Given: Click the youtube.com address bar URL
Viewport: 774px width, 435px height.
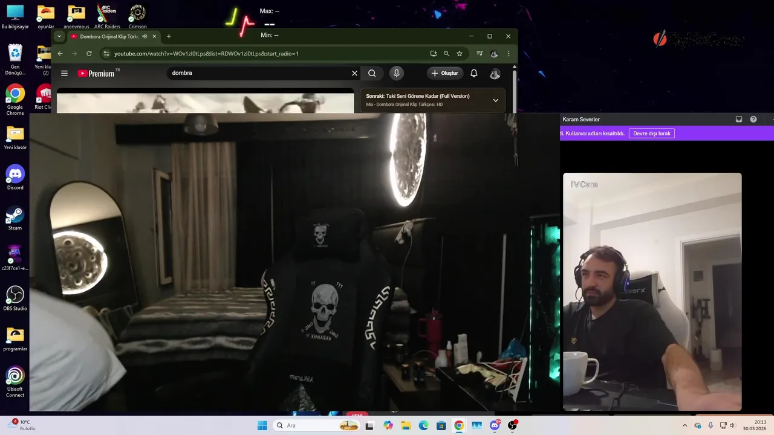Looking at the screenshot, I should pyautogui.click(x=206, y=54).
